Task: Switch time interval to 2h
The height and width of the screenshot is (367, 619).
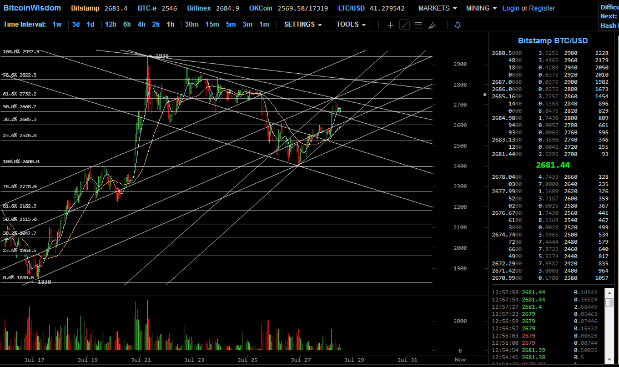Action: (156, 24)
